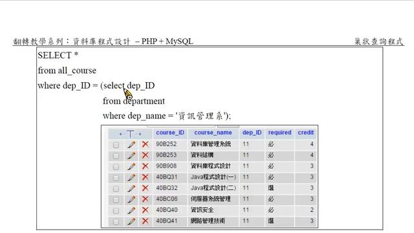Click the course ID cell '40BC06'
This screenshot has height=233, width=414.
pos(167,199)
